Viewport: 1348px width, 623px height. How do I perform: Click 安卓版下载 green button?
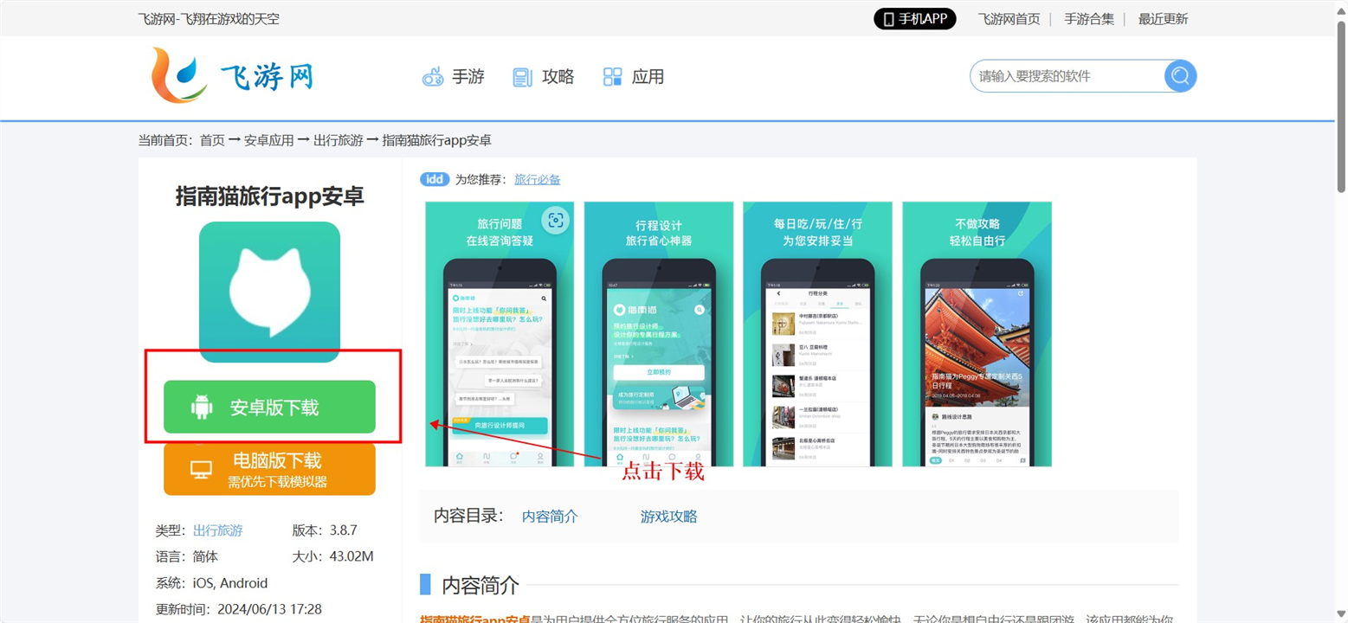[269, 407]
